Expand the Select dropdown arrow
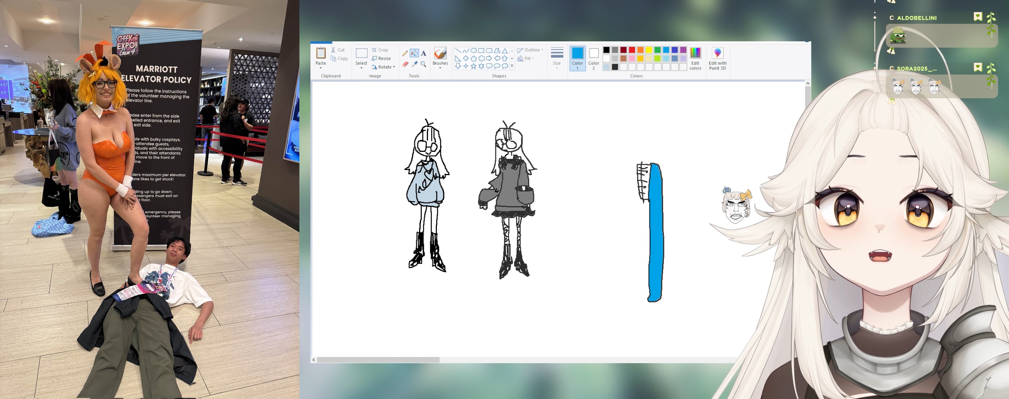Viewport: 1009px width, 399px height. tap(361, 68)
